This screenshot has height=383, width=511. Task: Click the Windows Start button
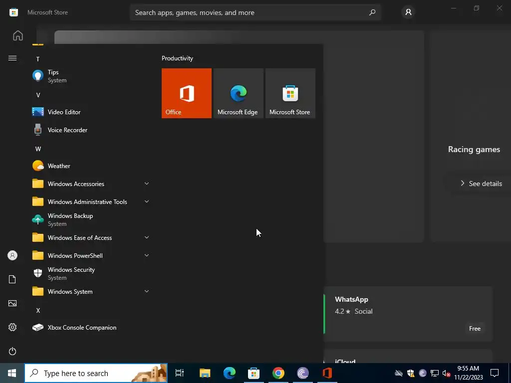click(12, 373)
